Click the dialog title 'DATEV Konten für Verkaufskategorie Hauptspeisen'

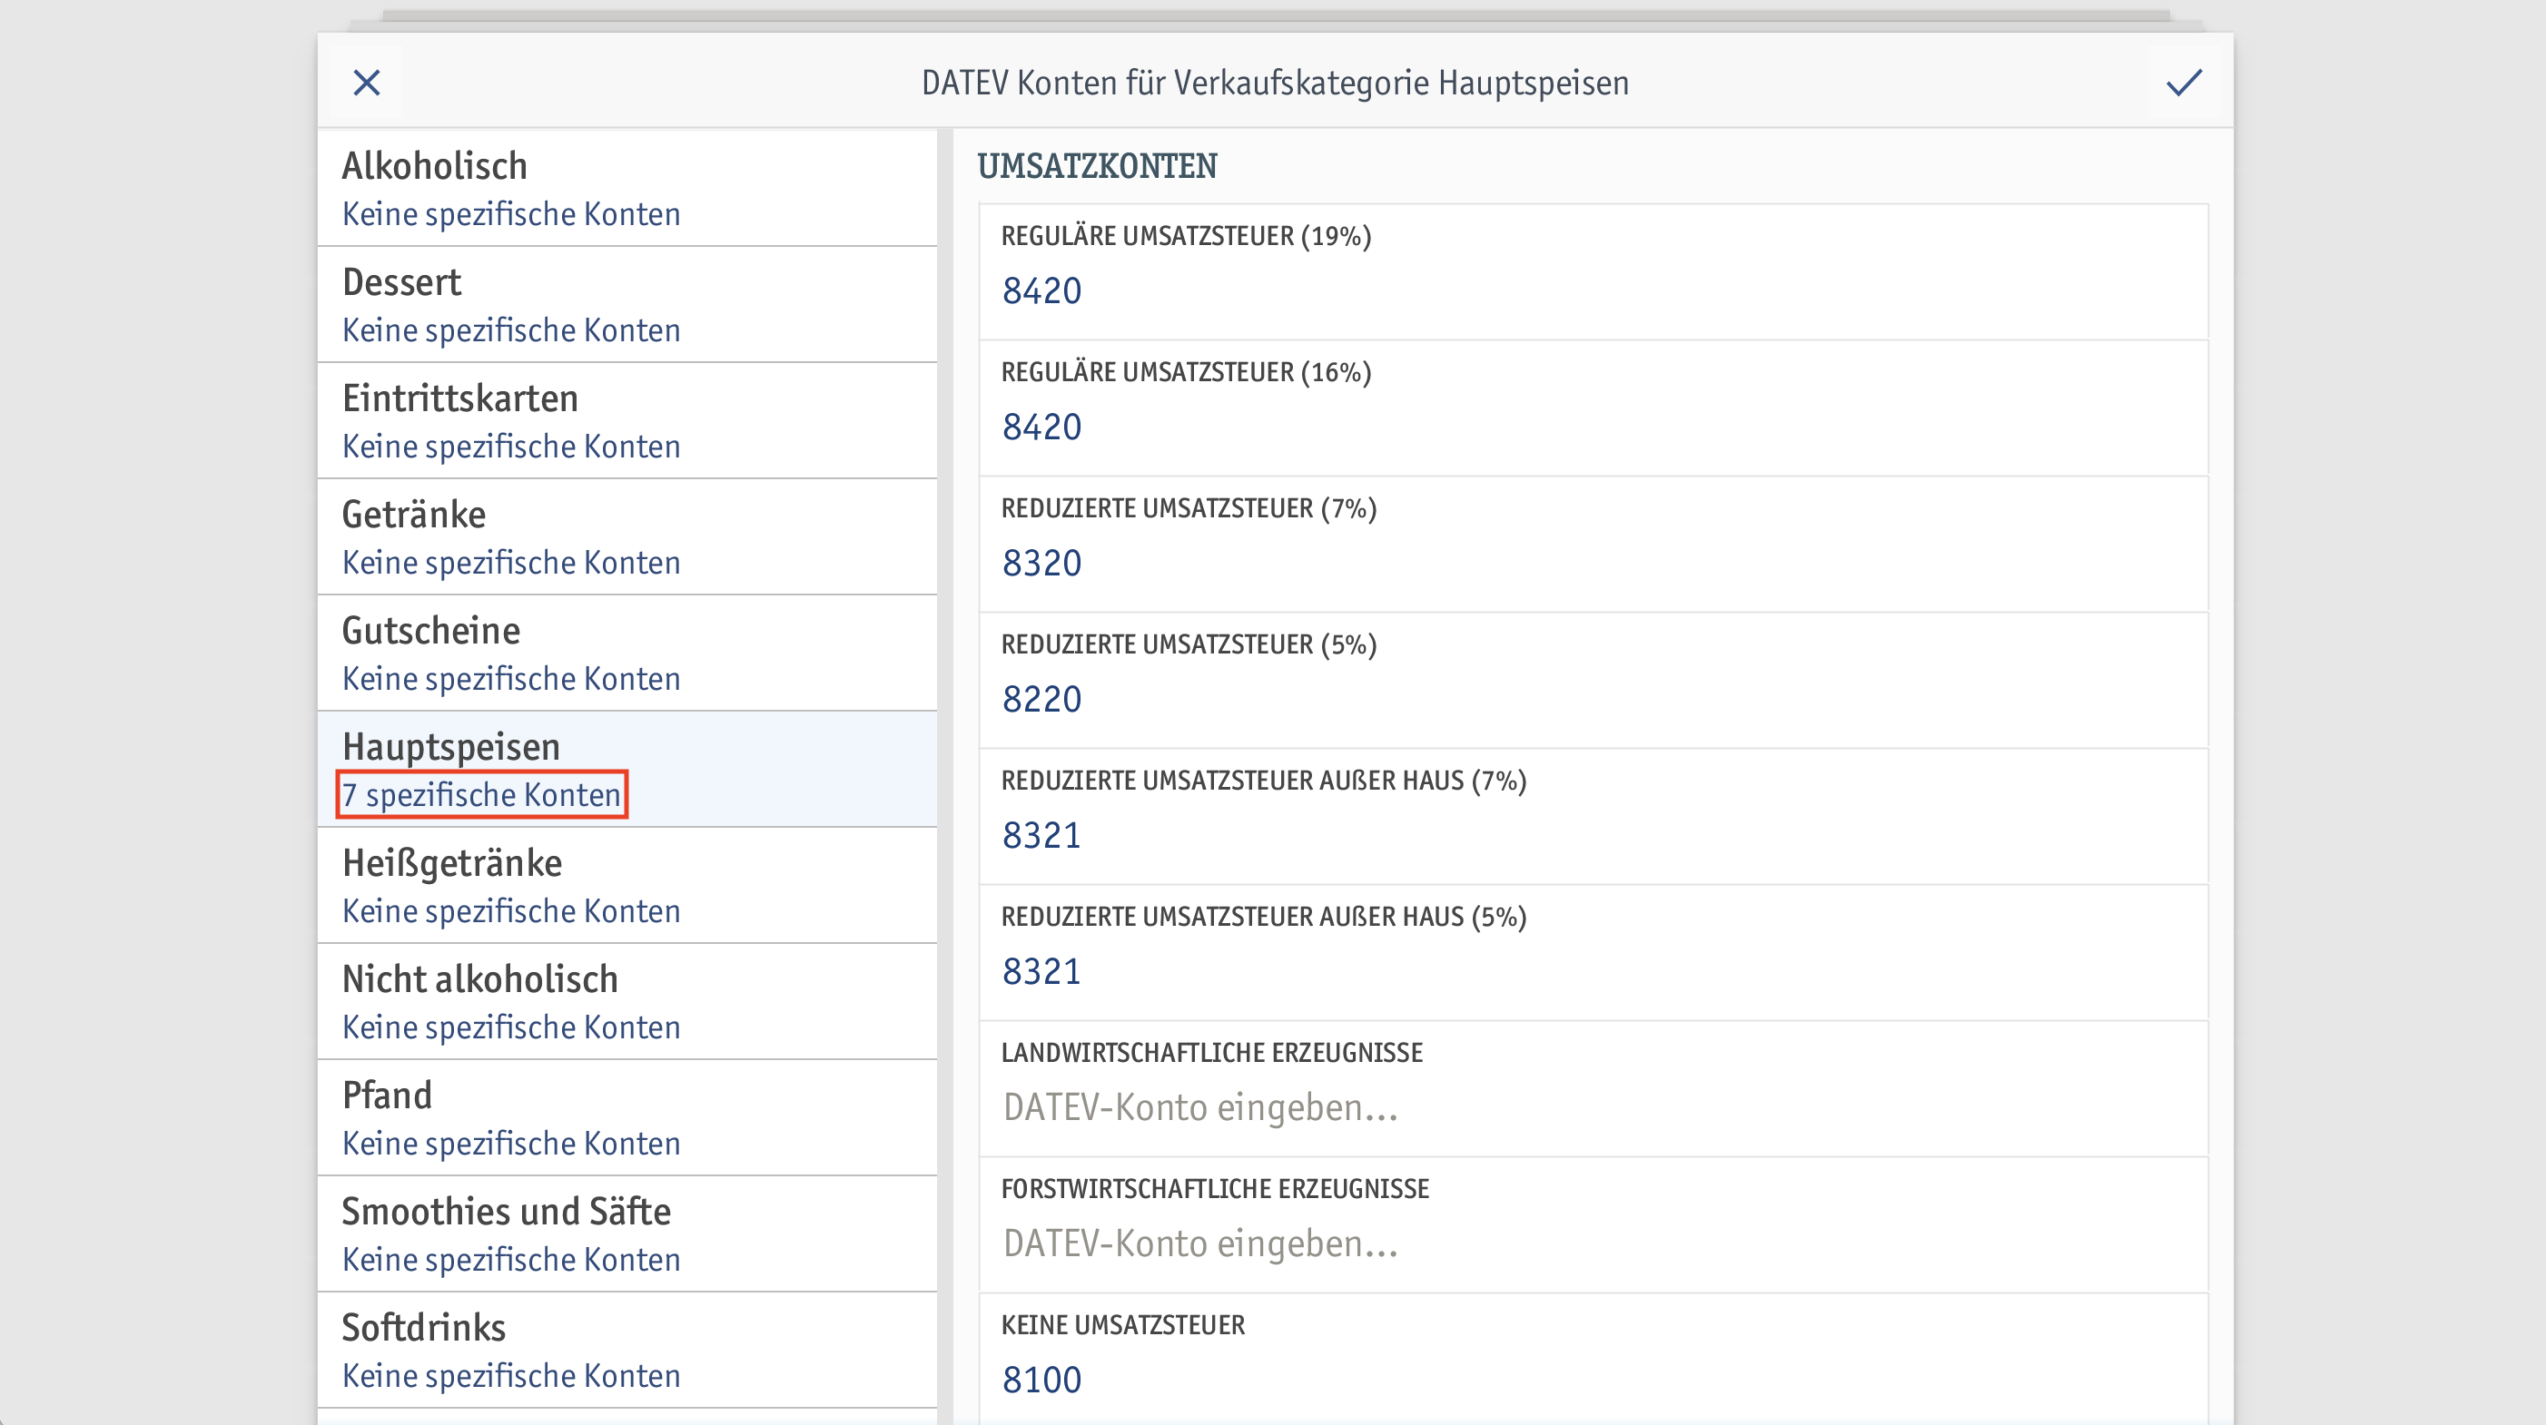pos(1275,83)
